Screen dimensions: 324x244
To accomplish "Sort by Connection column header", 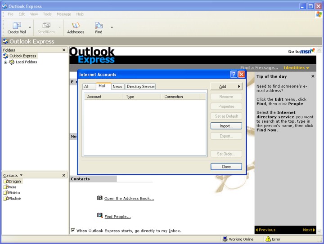I will pos(180,97).
